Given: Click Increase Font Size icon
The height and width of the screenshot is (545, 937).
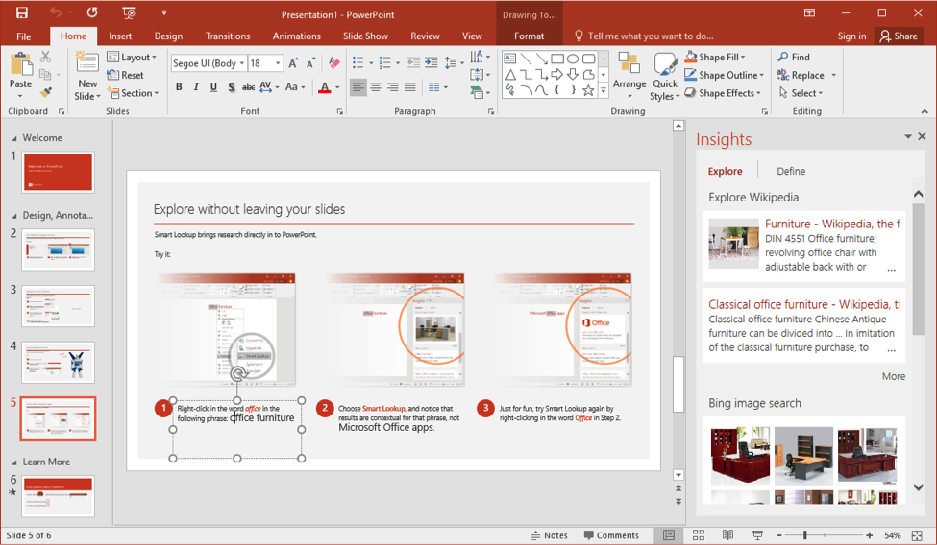Looking at the screenshot, I should coord(294,63).
